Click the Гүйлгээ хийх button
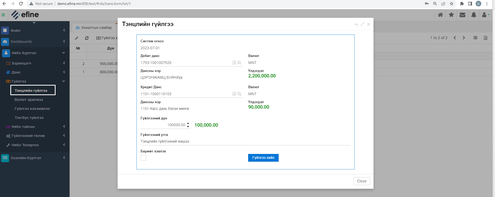 coord(263,158)
